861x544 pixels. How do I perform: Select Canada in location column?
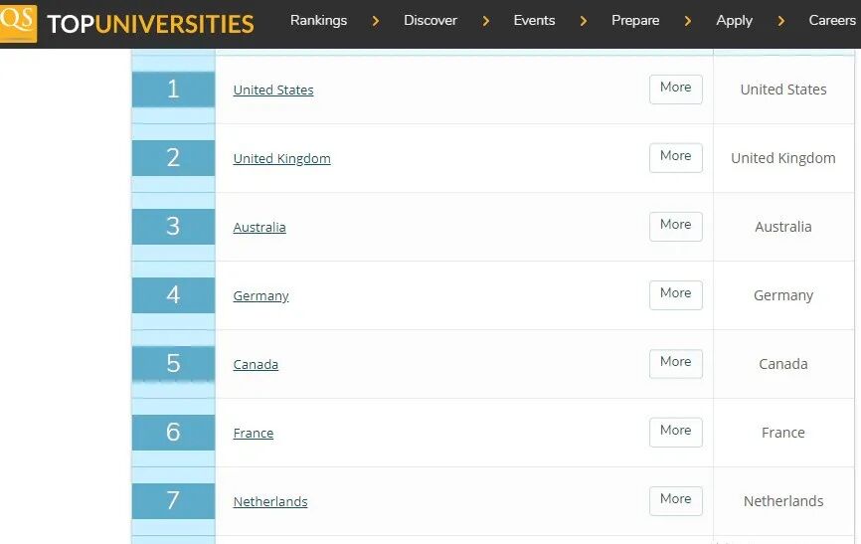783,364
